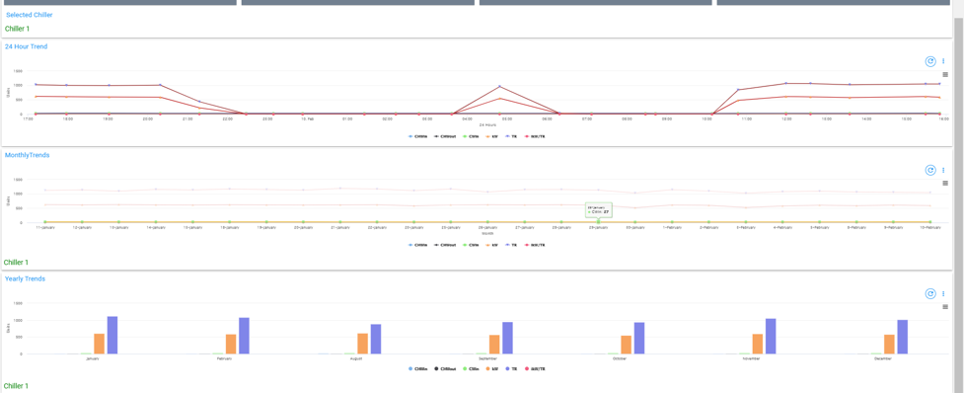Image resolution: width=964 pixels, height=393 pixels.
Task: Toggle kW/TR series in Yearly Trends legend
Action: 534,369
